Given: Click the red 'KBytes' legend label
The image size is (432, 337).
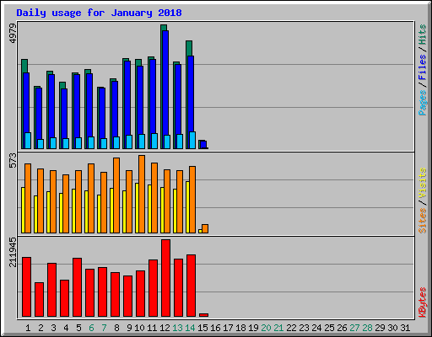Looking at the screenshot, I should click(423, 302).
